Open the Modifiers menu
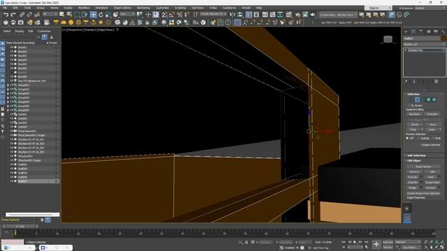The width and height of the screenshot is (447, 251). [84, 8]
